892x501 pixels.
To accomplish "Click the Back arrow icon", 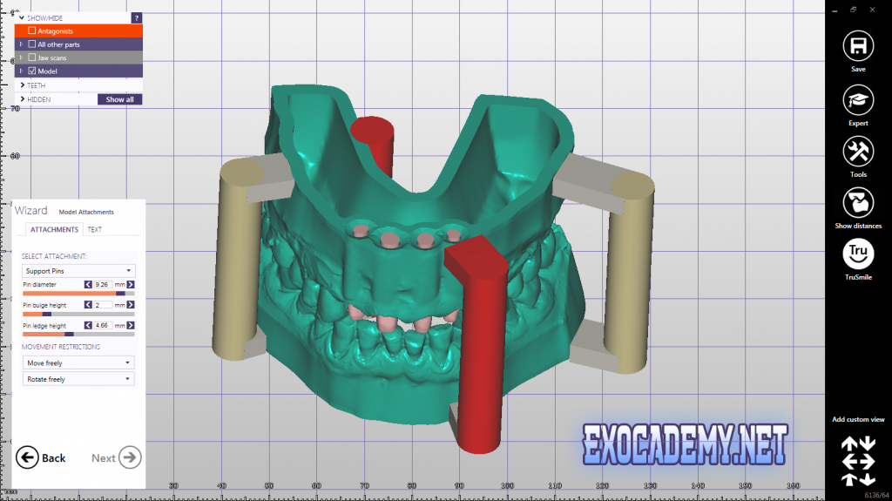I will tap(27, 457).
